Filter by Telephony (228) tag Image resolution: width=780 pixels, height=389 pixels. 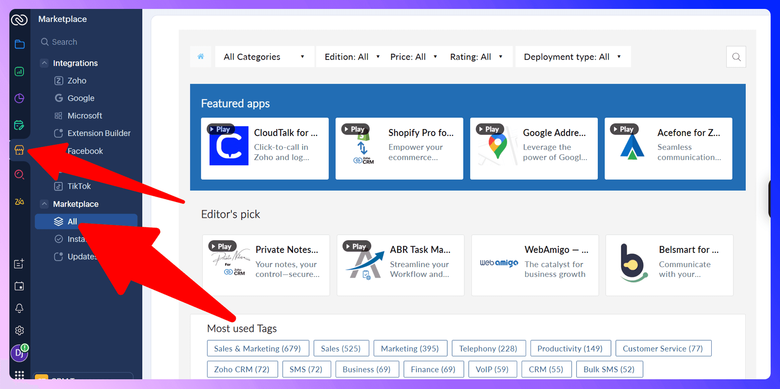pos(489,348)
